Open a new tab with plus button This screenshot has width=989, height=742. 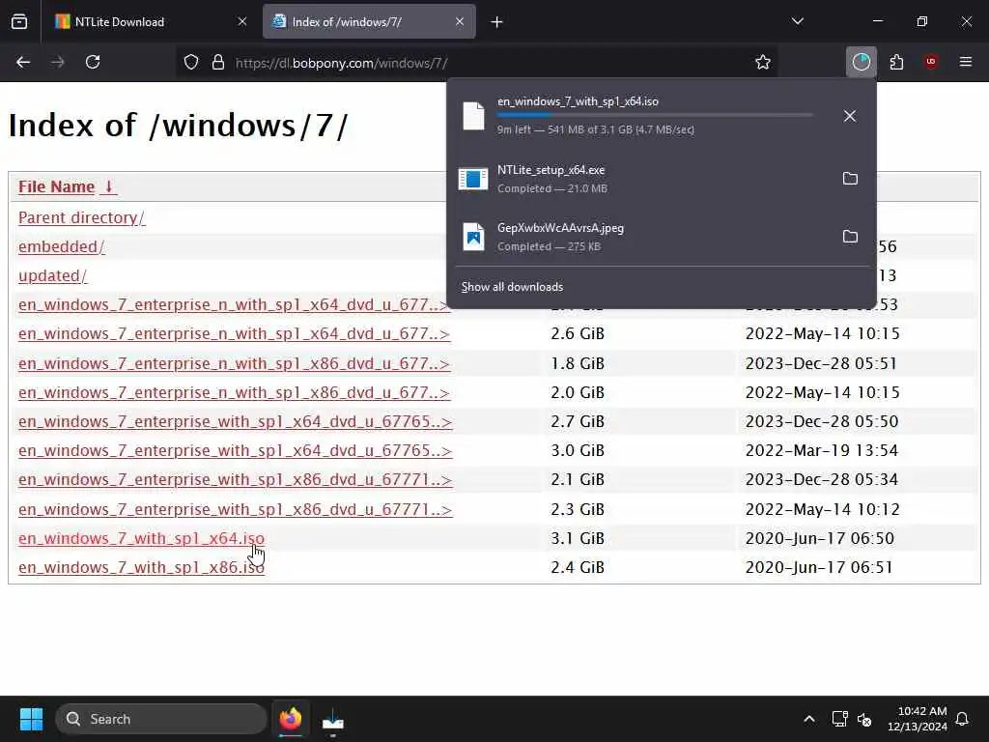click(x=497, y=22)
